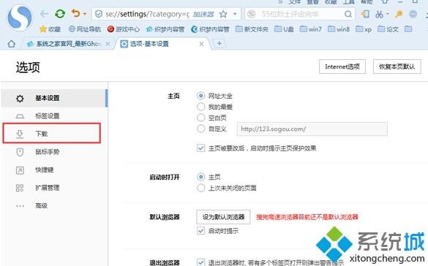The height and width of the screenshot is (266, 428).
Task: Click the home icon beside tabs
Action: (x=11, y=44)
